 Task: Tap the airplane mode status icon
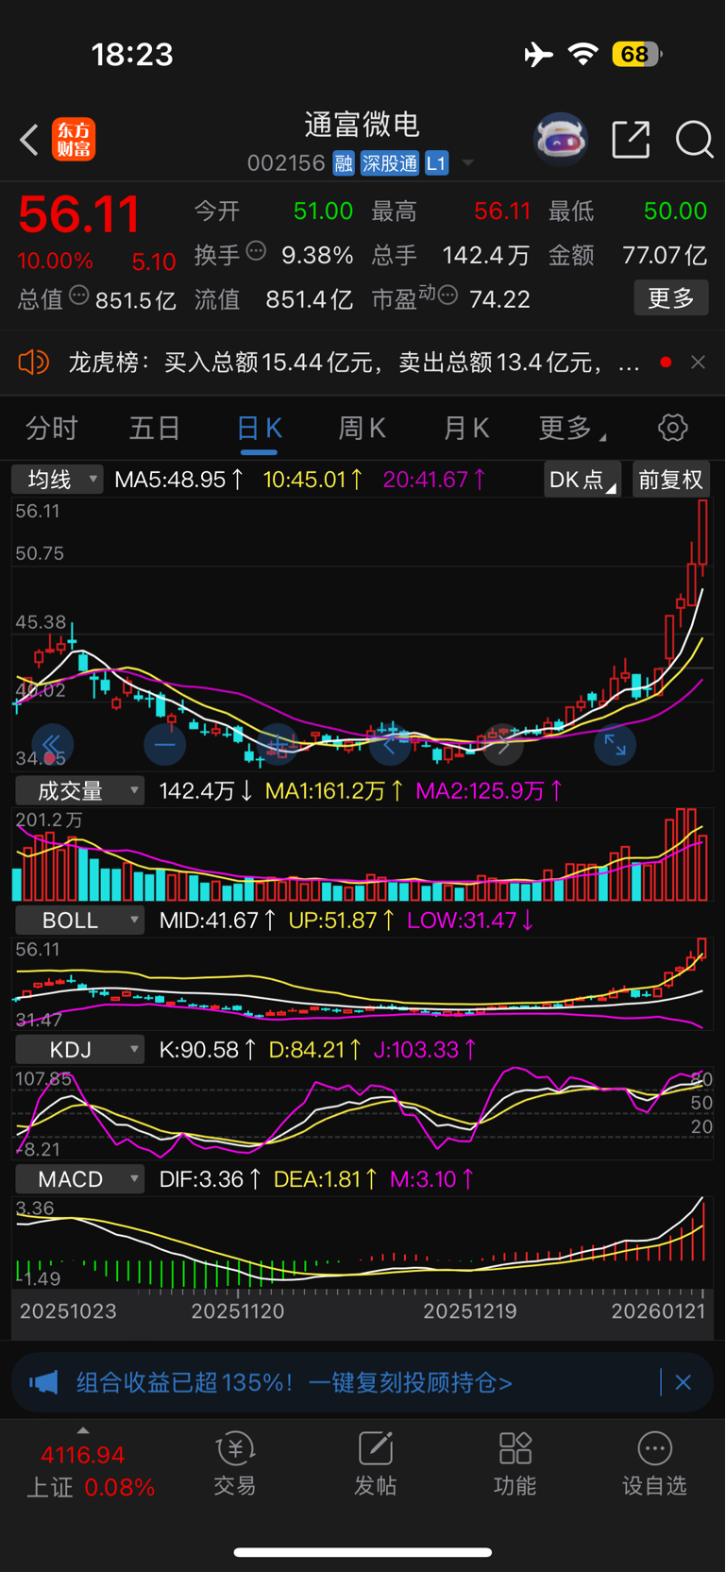538,54
